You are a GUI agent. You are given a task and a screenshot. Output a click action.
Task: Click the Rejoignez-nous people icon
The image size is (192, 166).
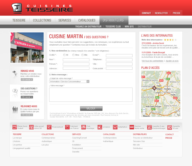tap(15, 109)
